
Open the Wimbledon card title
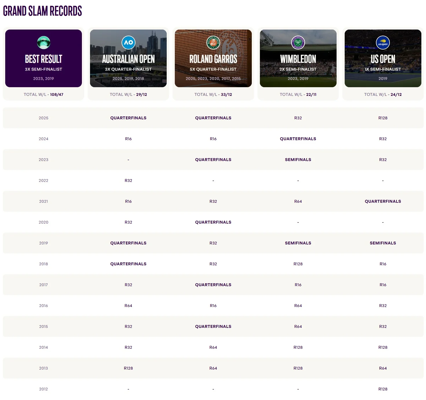click(x=298, y=59)
